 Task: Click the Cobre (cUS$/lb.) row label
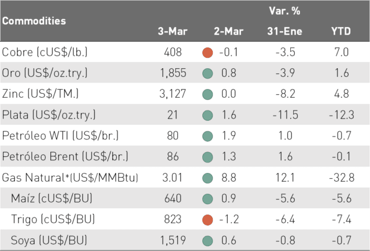tap(45, 52)
